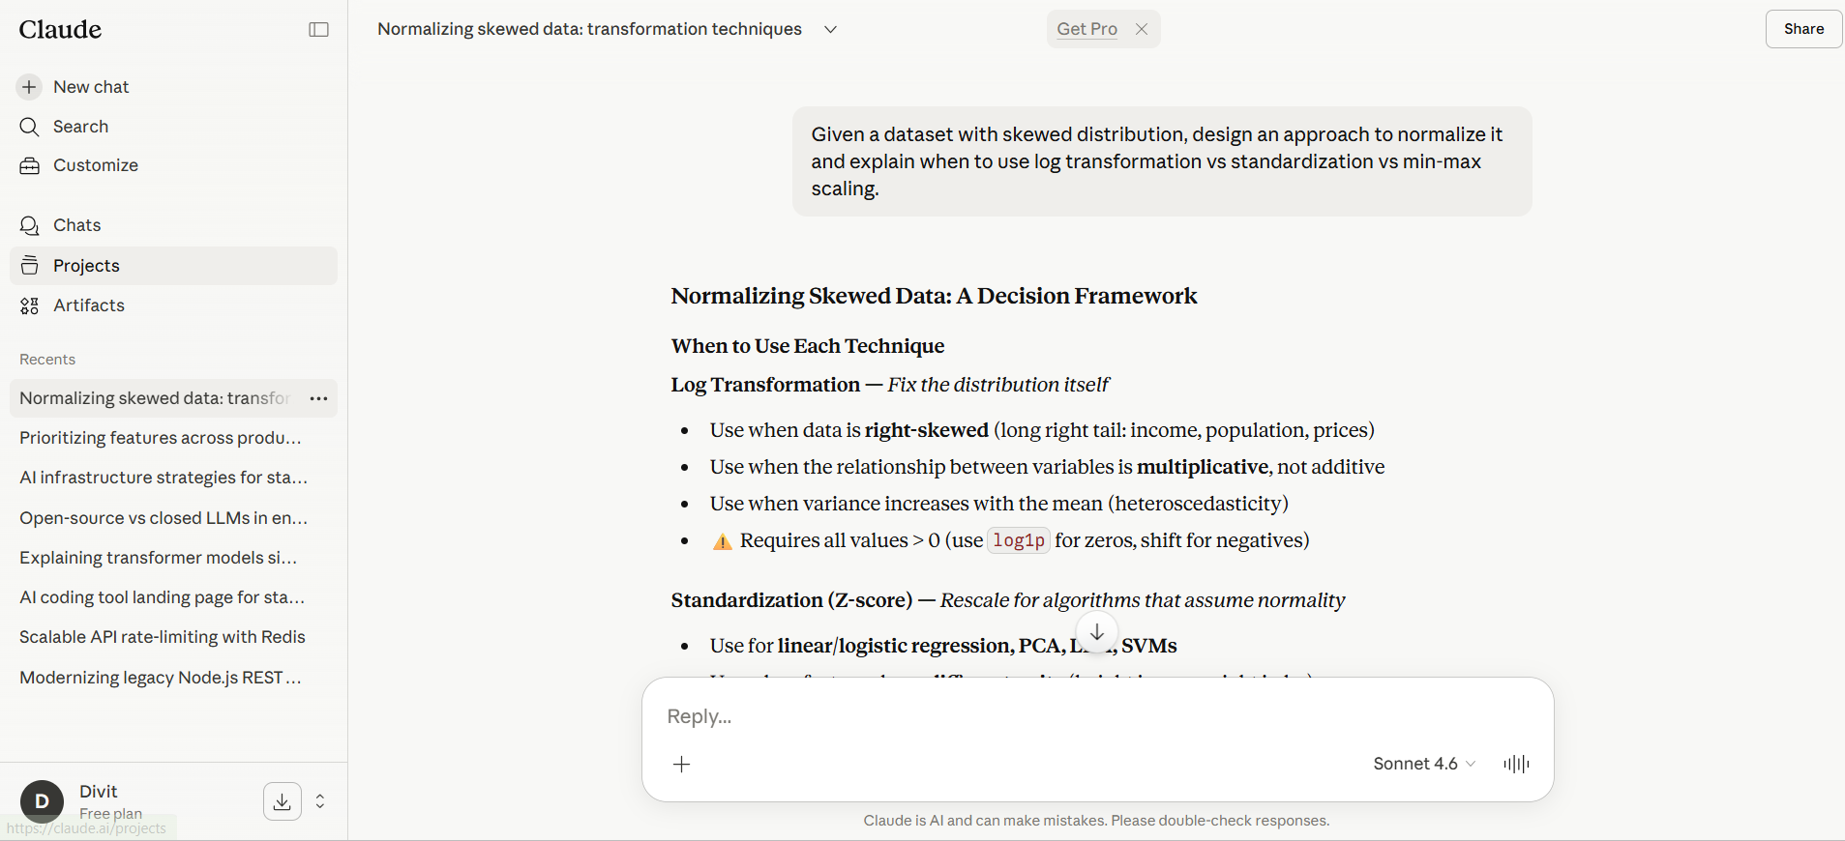Open the conversation title dropdown

tap(830, 29)
